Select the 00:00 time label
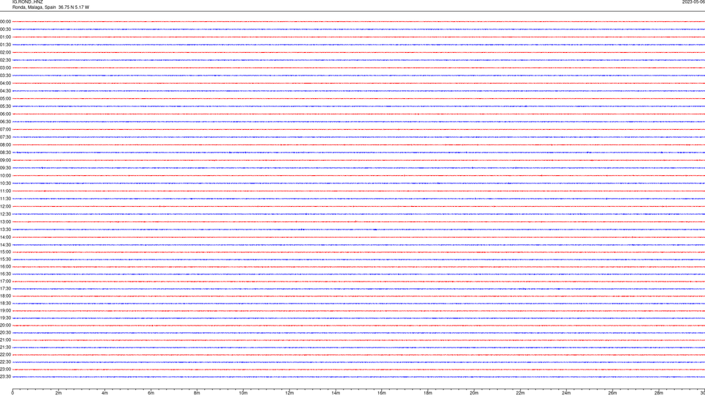Screen dimensions: 705x396 point(5,21)
